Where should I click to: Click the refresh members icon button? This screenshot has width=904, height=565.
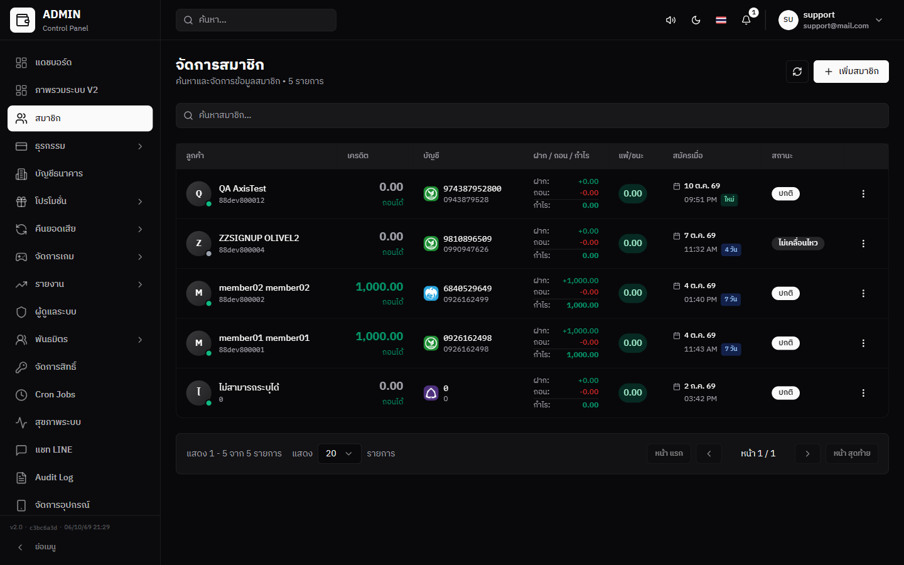pyautogui.click(x=797, y=72)
